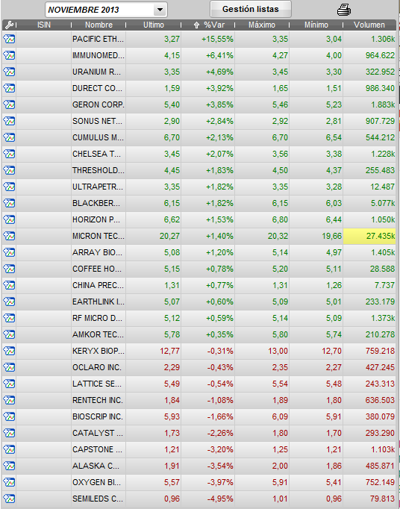Select the KERYX BIOP... stock name
This screenshot has height=509, width=400.
[x=99, y=351]
